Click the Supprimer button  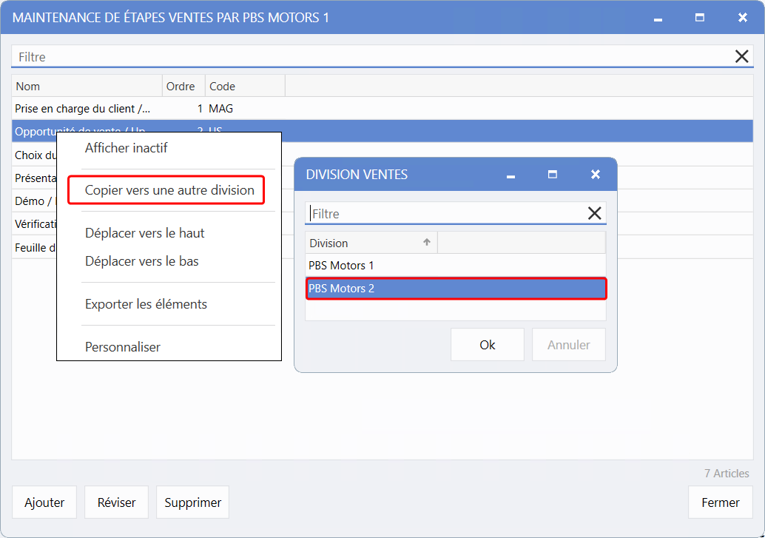(192, 502)
